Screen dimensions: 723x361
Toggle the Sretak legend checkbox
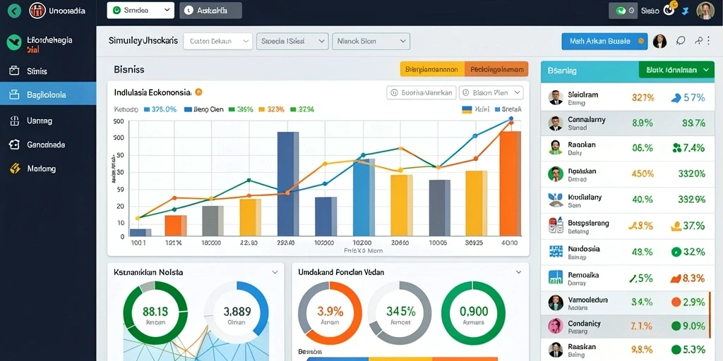tap(497, 109)
